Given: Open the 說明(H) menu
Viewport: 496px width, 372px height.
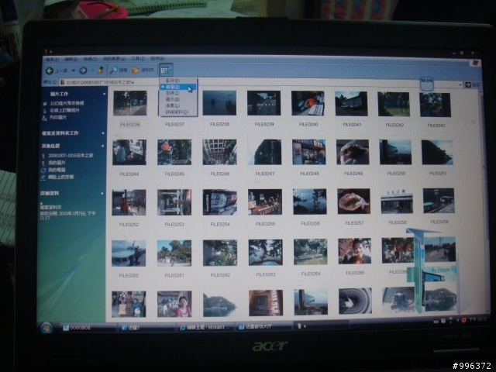Looking at the screenshot, I should click(157, 59).
